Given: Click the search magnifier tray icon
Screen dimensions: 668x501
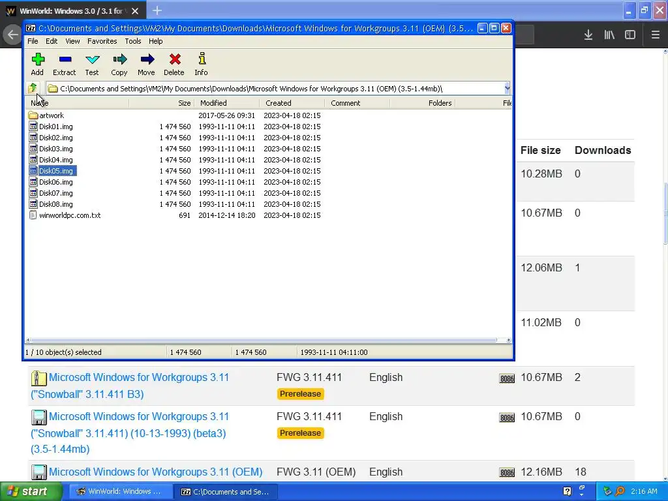Looking at the screenshot, I should [620, 491].
